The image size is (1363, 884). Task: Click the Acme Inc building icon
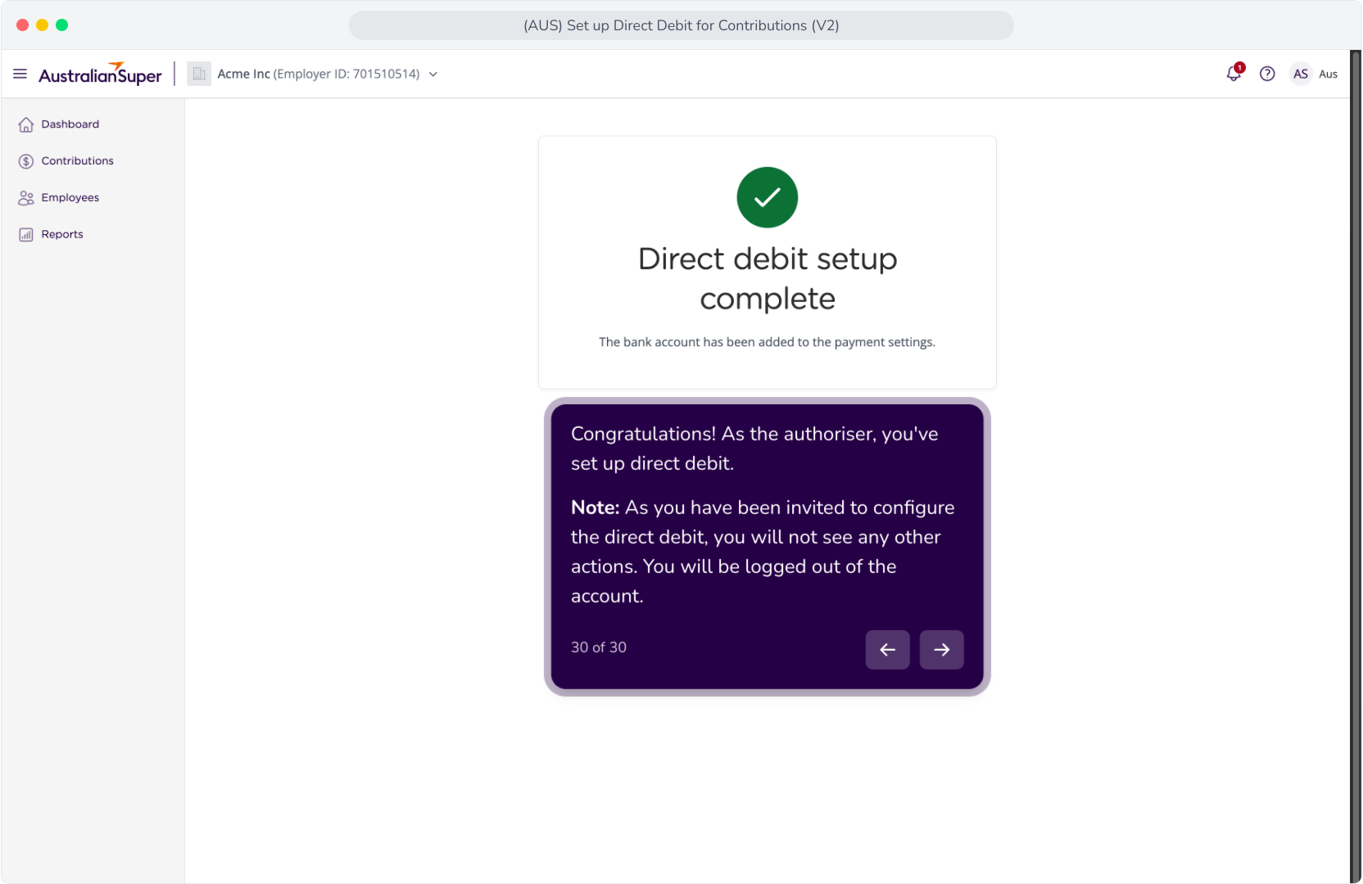[199, 74]
